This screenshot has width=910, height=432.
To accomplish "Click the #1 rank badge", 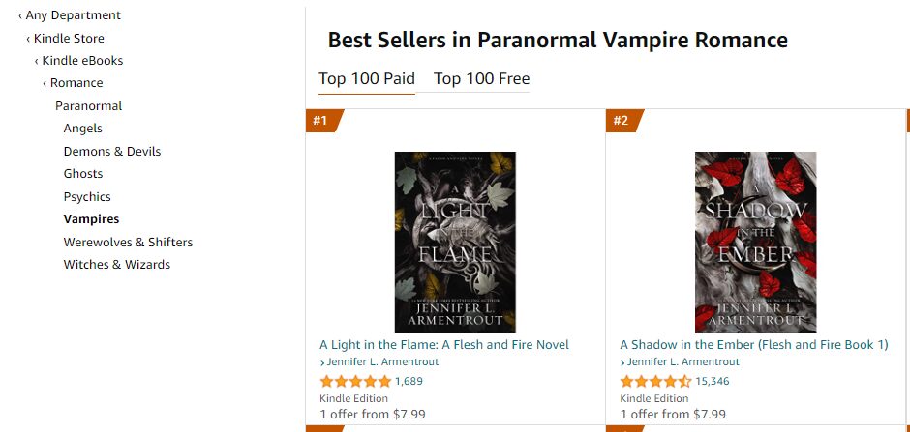I will [322, 121].
